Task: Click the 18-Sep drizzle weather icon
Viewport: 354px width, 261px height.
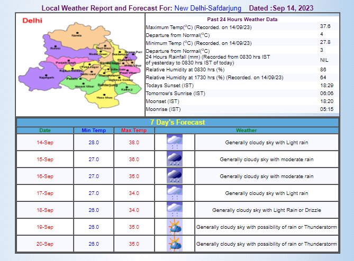Action: tap(175, 210)
